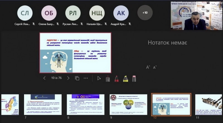The height and width of the screenshot is (123, 223).
Task: Select the eraser tool
Action: (x=134, y=79)
